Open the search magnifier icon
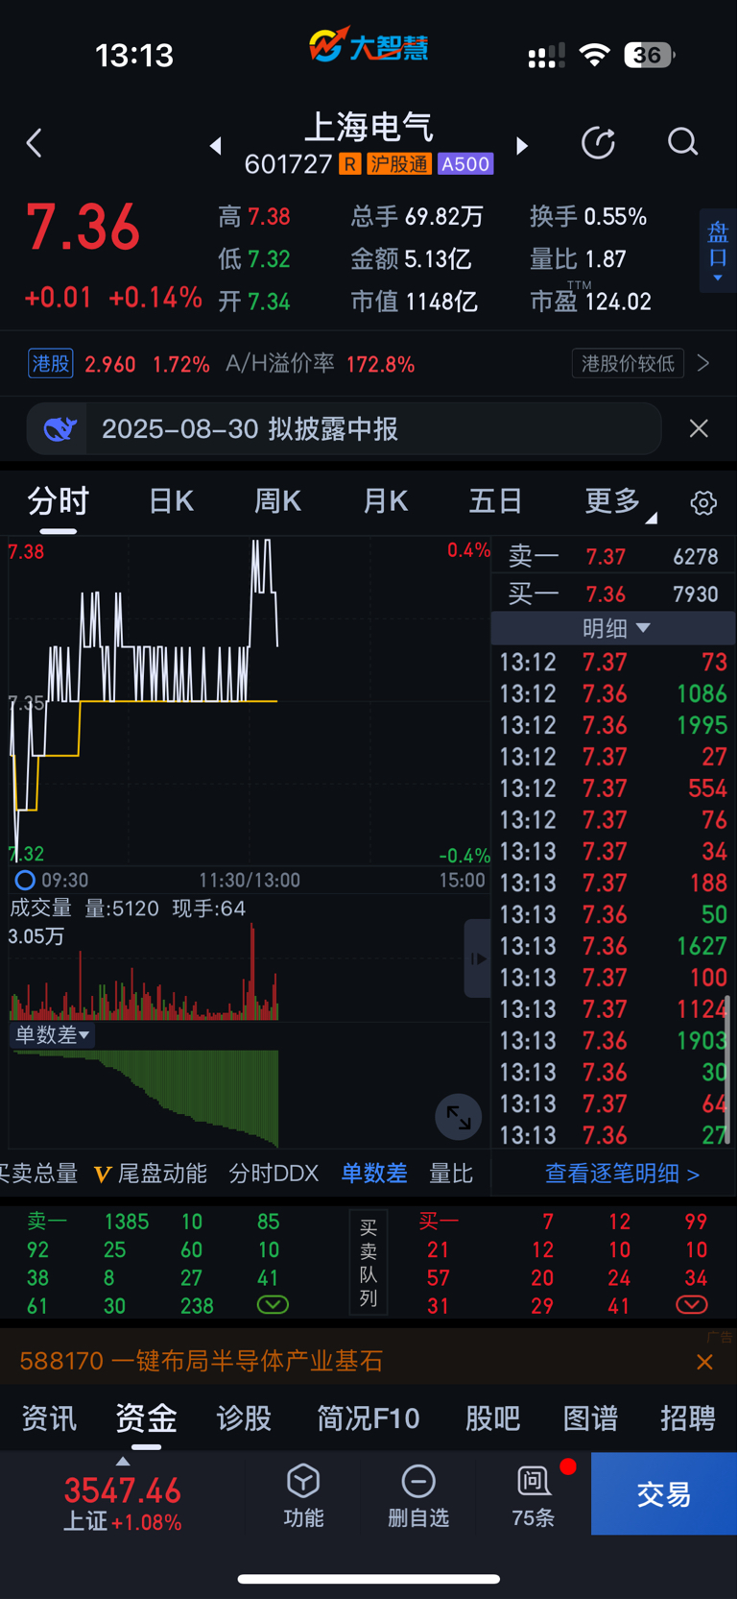The image size is (738, 1599). [x=682, y=142]
